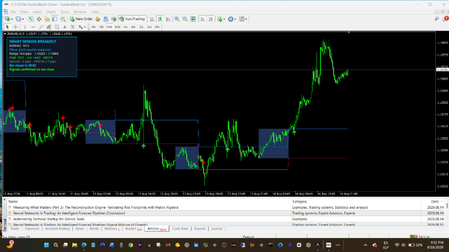The image size is (449, 252).
Task: Click the Category column header
Action: 299,201
